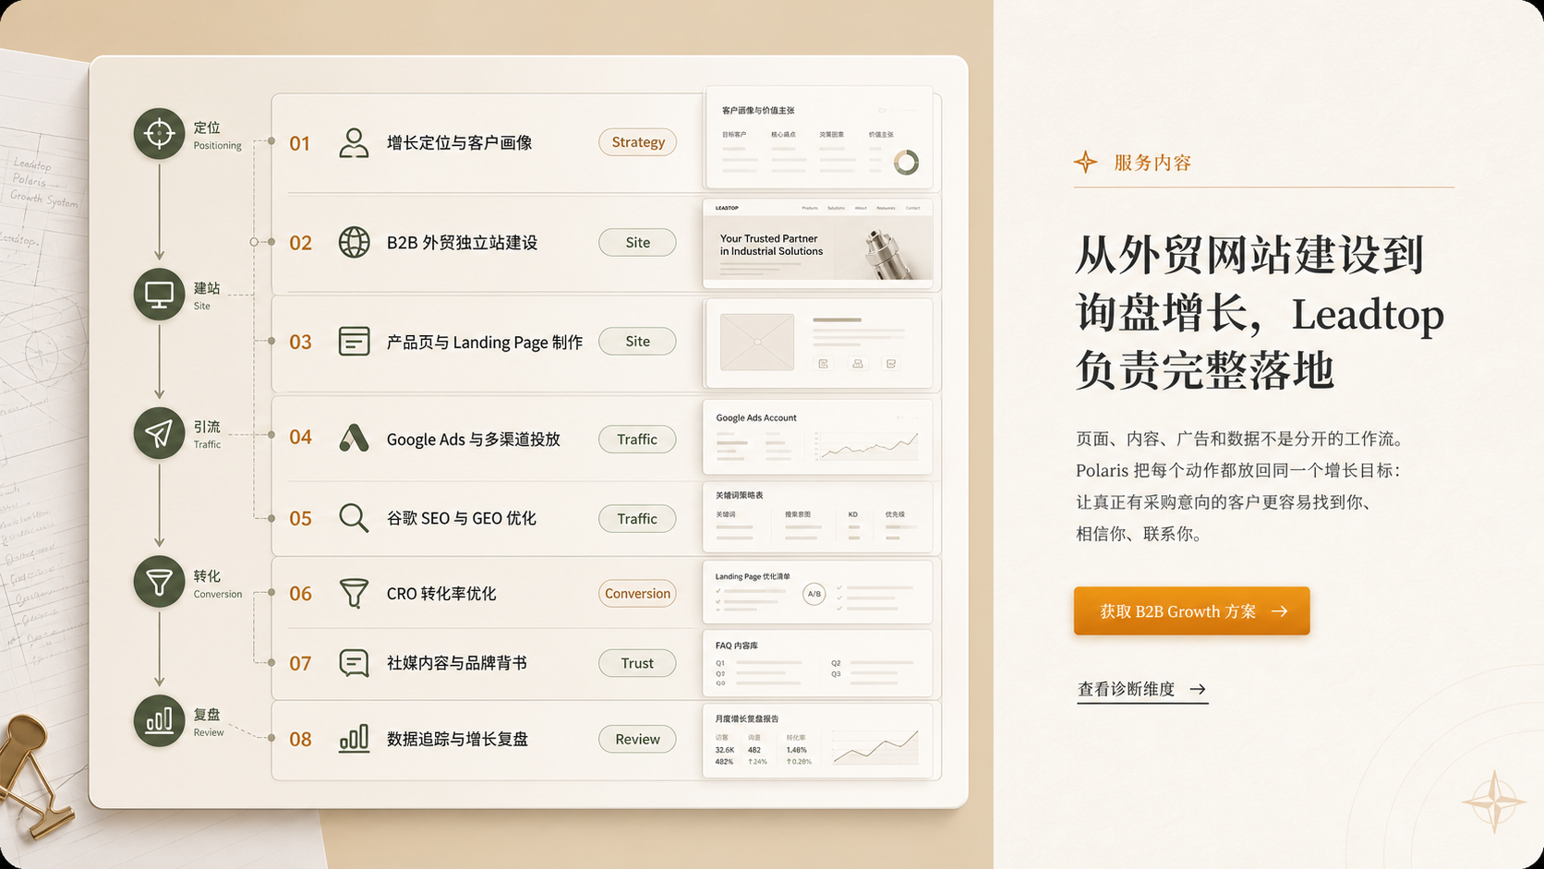The height and width of the screenshot is (869, 1544).
Task: Click the 获取 B2B Growth 方案 button
Action: [x=1191, y=610]
